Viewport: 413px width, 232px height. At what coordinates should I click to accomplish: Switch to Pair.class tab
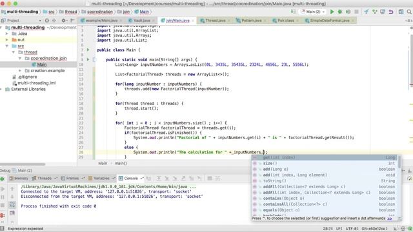coord(285,20)
